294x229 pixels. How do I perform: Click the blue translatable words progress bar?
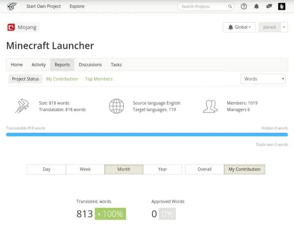tap(147, 135)
